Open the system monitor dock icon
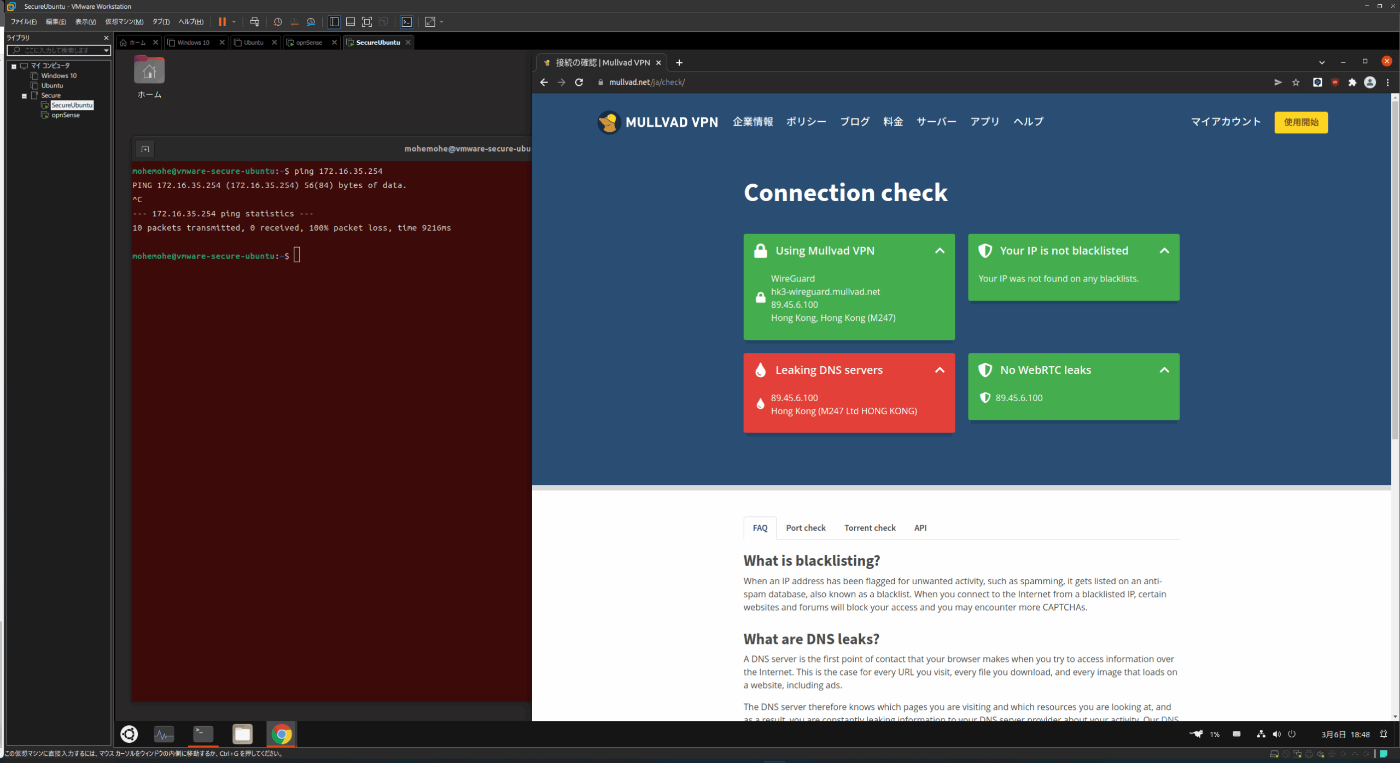The image size is (1400, 763). 164,734
